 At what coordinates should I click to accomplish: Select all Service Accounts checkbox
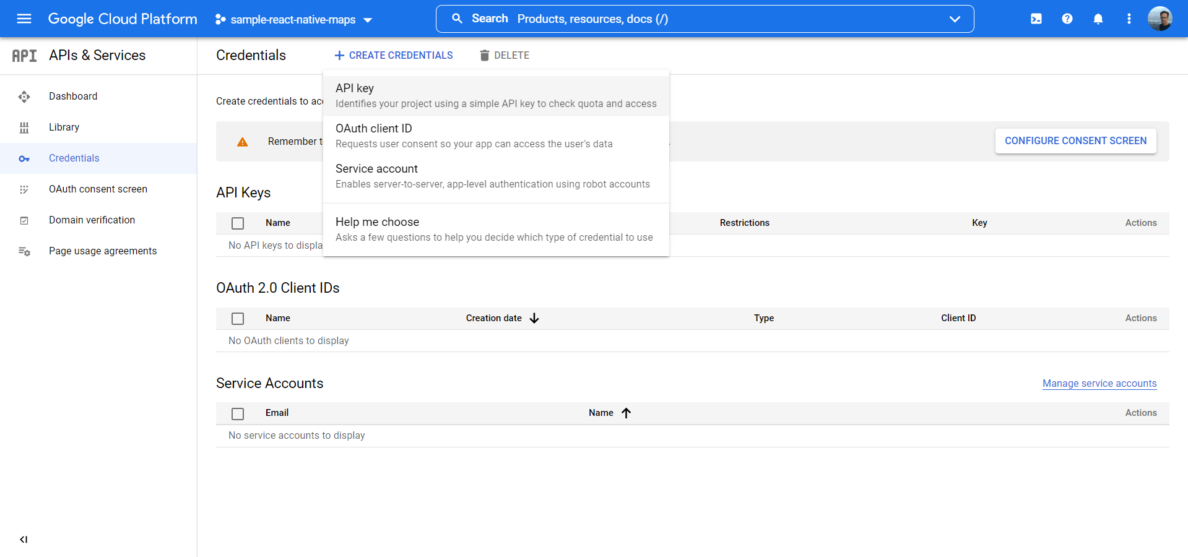click(238, 413)
